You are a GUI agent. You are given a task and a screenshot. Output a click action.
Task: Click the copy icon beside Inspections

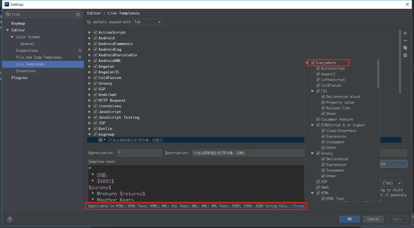click(x=80, y=50)
